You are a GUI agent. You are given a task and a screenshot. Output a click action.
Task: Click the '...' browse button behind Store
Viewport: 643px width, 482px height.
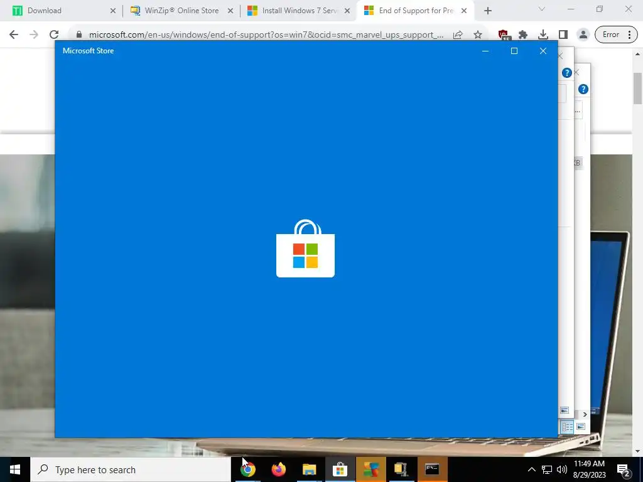578,112
